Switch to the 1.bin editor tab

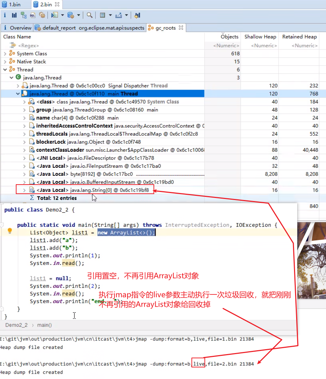coord(14,5)
